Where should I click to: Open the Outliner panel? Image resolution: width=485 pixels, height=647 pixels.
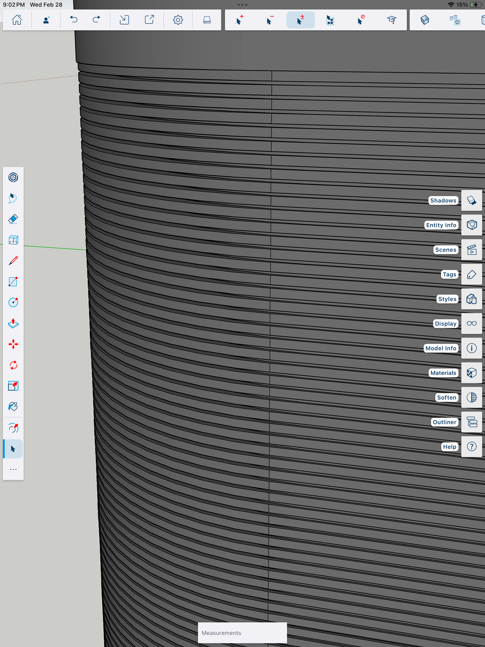coord(472,422)
